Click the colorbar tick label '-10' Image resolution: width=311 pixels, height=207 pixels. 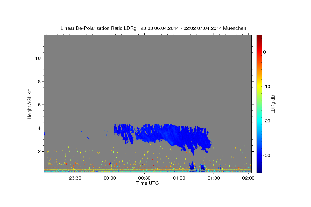point(267,86)
